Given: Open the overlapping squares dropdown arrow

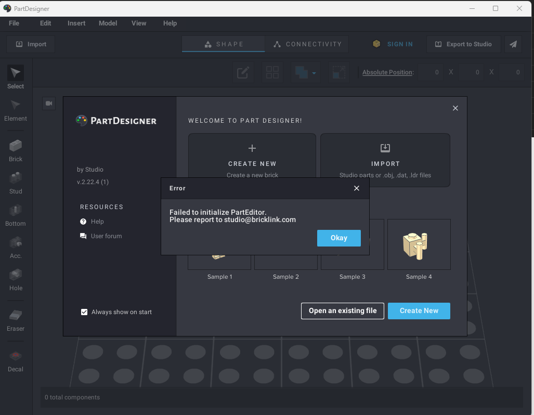Looking at the screenshot, I should pos(314,73).
